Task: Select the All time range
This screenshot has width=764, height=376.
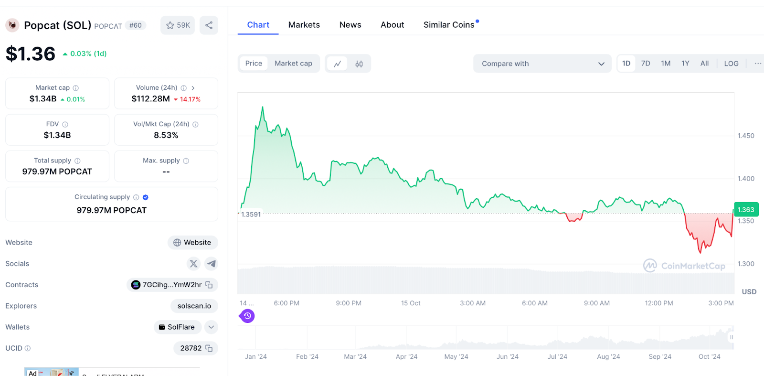Action: 704,64
